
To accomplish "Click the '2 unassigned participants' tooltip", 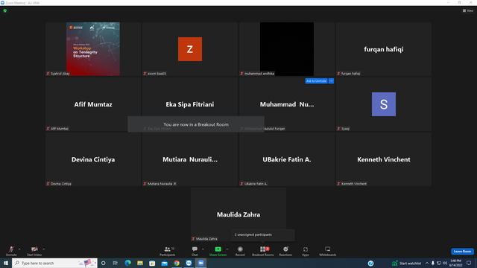I will click(x=263, y=234).
